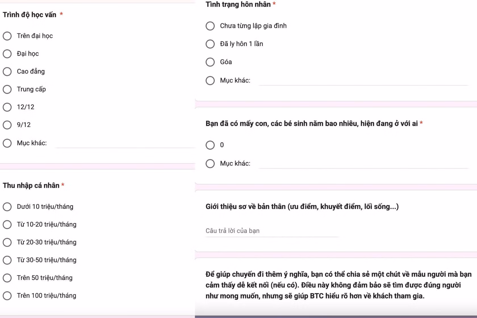Select "Cao đẳng" education level
Image resolution: width=477 pixels, height=318 pixels.
(x=7, y=72)
